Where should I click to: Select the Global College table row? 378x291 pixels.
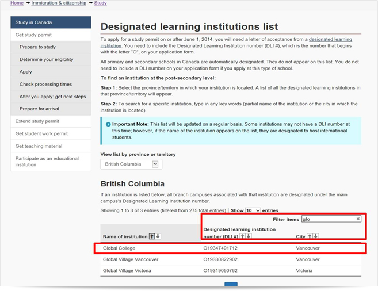click(231, 248)
